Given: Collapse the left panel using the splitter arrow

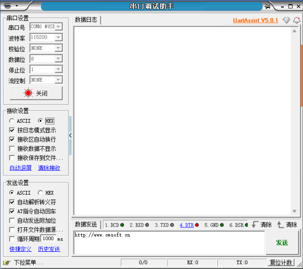Looking at the screenshot, I should 70,136.
